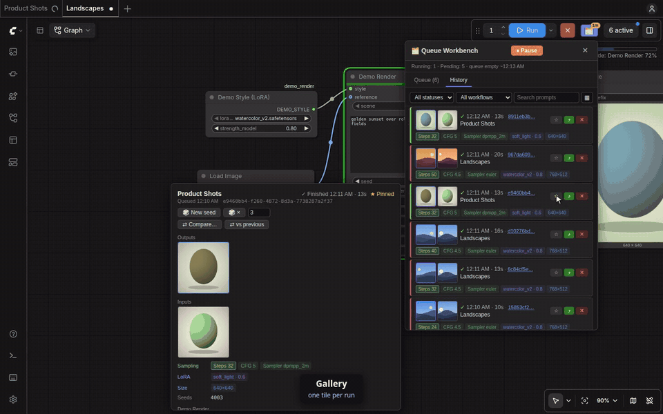Open the All workflows filter dropdown
This screenshot has width=663, height=414.
tap(483, 97)
